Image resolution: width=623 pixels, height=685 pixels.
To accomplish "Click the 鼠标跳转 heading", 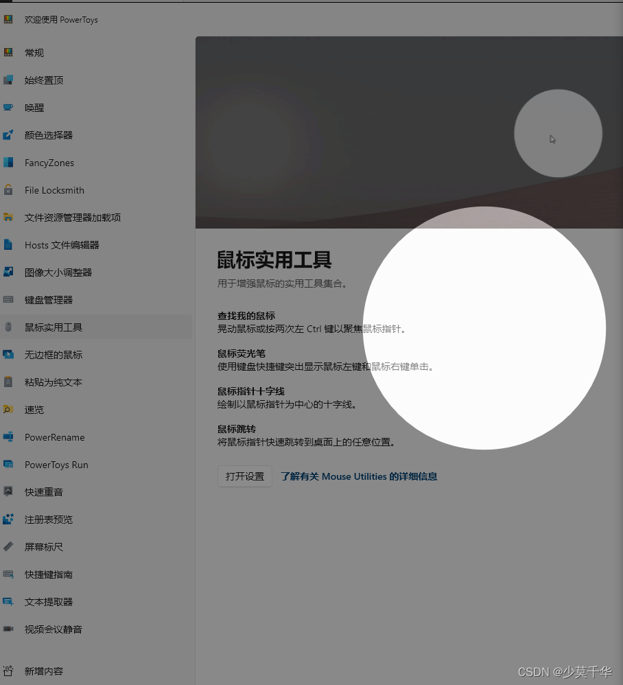I will (x=237, y=429).
